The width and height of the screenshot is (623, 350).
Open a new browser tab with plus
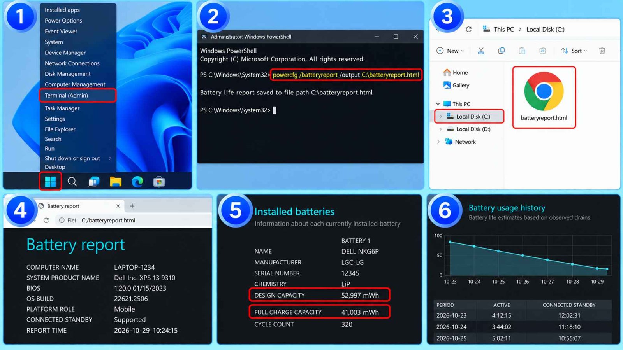coord(132,206)
